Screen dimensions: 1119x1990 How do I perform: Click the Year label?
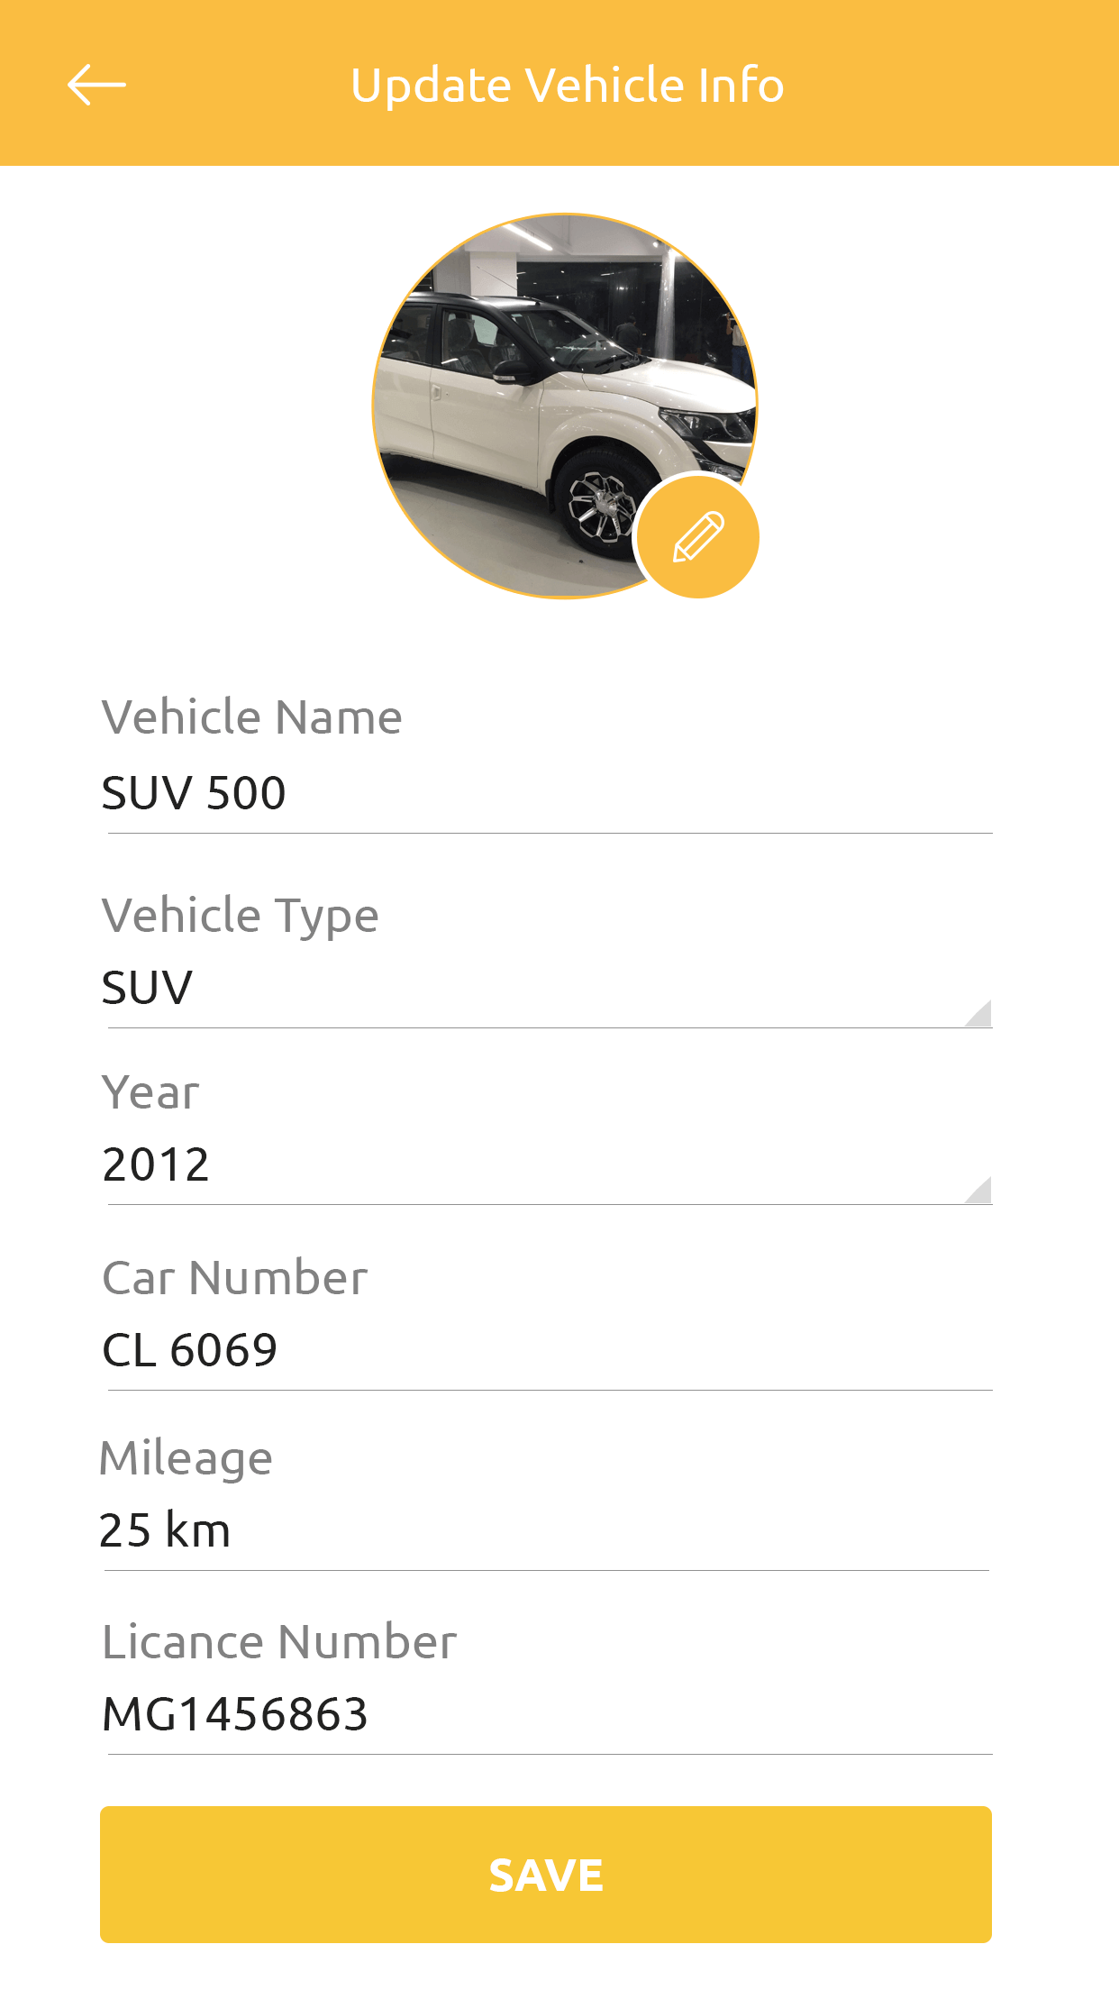coord(150,1093)
